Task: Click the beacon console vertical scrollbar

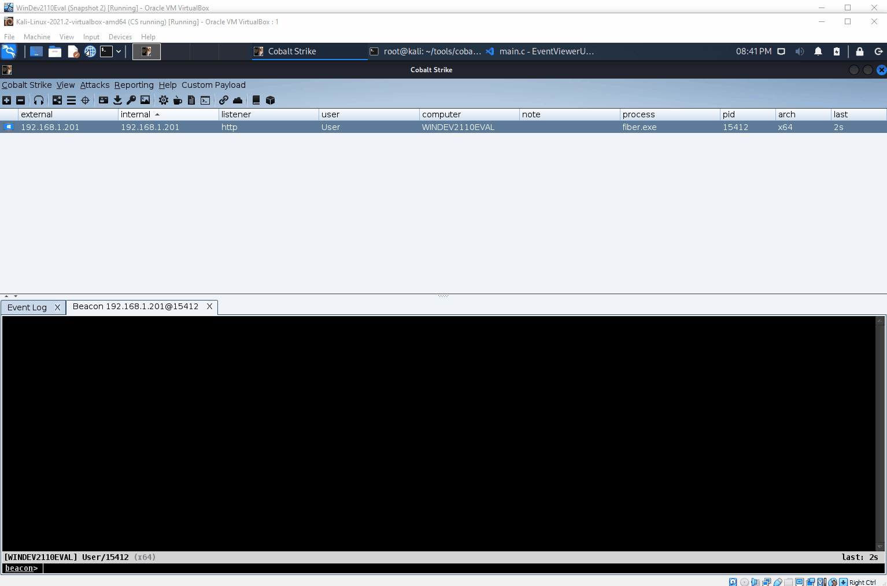Action: coord(880,433)
